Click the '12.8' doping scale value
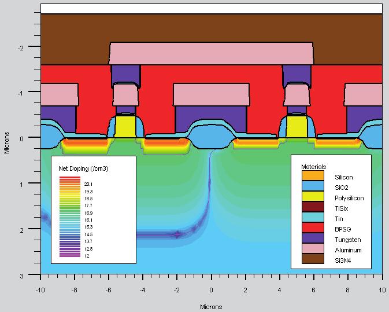 88,249
